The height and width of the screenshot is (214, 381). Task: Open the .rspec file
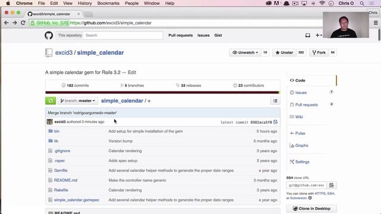pyautogui.click(x=60, y=160)
